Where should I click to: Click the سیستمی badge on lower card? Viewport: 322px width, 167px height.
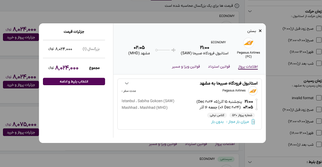point(226,159)
